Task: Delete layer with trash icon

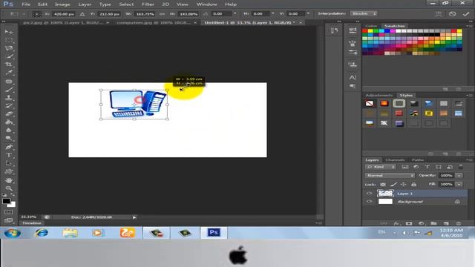Action: point(459,223)
